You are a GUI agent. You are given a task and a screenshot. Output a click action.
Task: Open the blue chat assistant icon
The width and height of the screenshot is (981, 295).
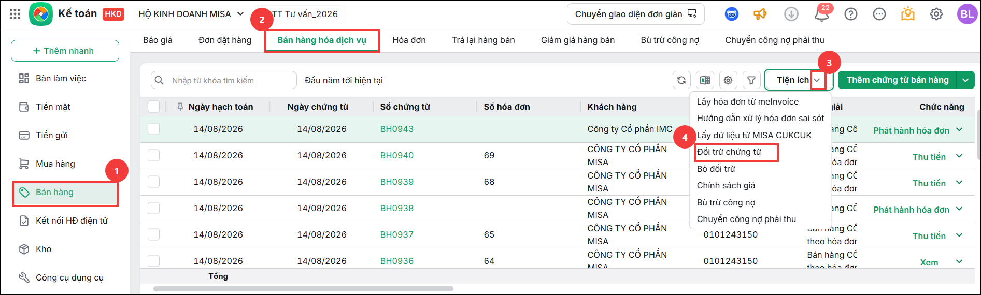[732, 14]
